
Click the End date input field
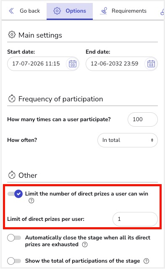click(122, 64)
